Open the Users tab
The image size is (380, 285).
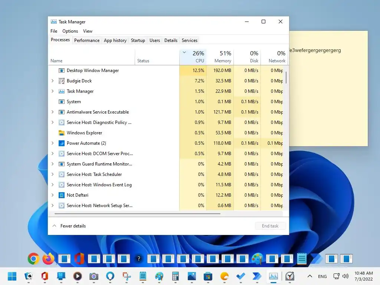pos(155,40)
